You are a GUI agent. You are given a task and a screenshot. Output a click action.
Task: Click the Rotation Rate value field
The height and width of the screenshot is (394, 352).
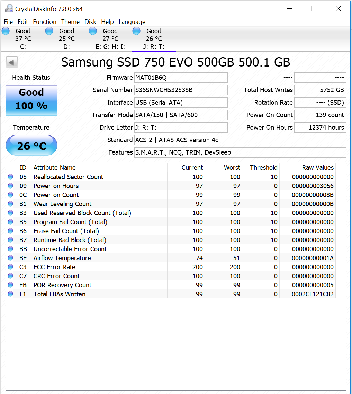click(x=320, y=103)
